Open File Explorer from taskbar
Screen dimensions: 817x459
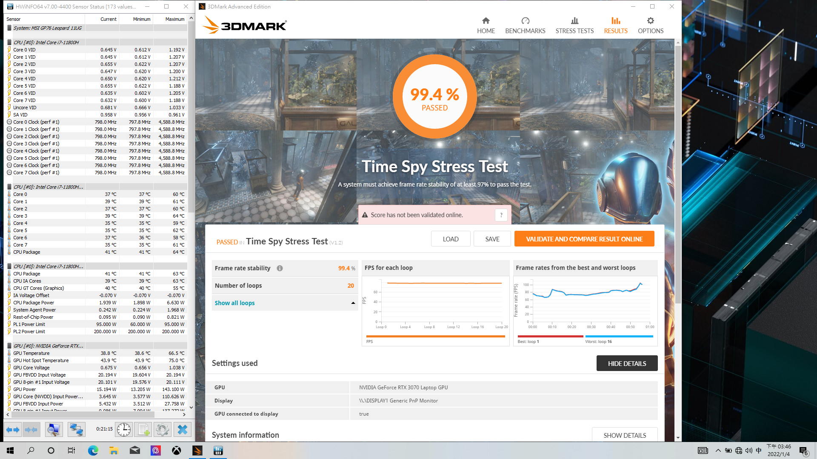tap(114, 450)
